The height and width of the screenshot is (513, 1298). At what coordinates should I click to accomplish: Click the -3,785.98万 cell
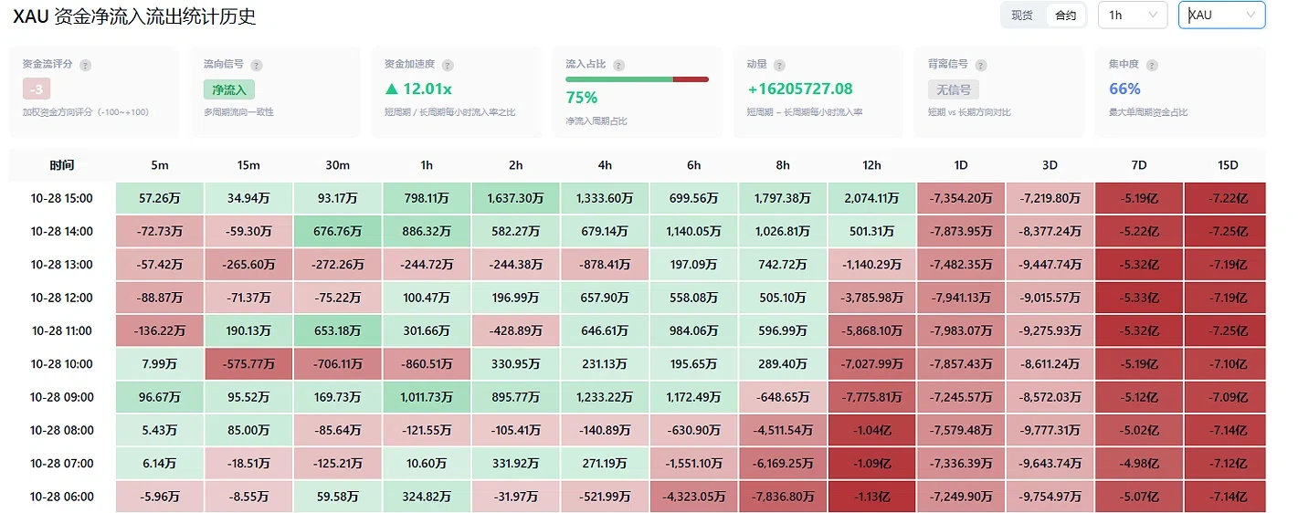tap(872, 298)
